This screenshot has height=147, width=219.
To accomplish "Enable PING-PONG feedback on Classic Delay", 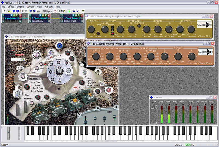I will (139, 26).
